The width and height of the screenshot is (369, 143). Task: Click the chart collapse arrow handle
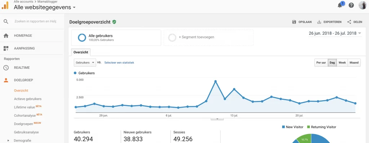coord(217,119)
